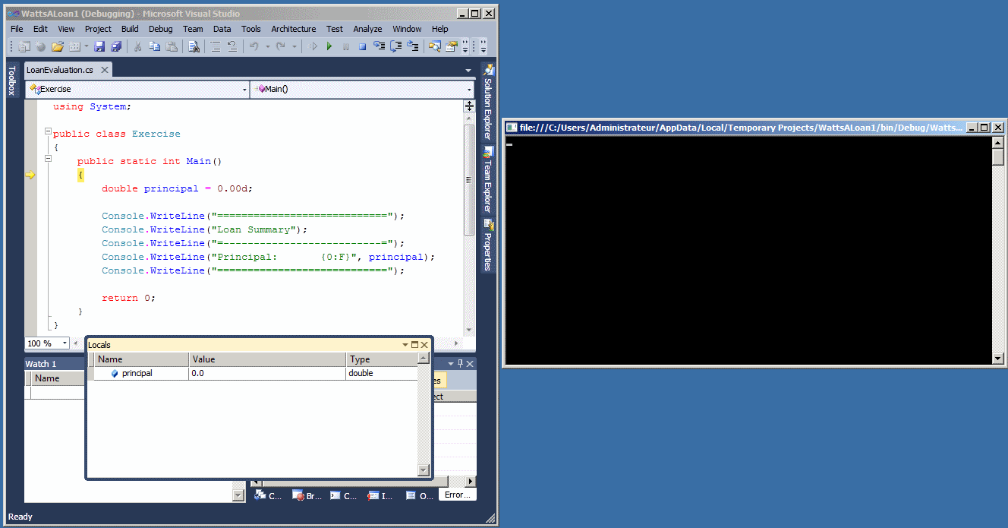
Task: Click the Stop Debugging icon
Action: coord(363,46)
